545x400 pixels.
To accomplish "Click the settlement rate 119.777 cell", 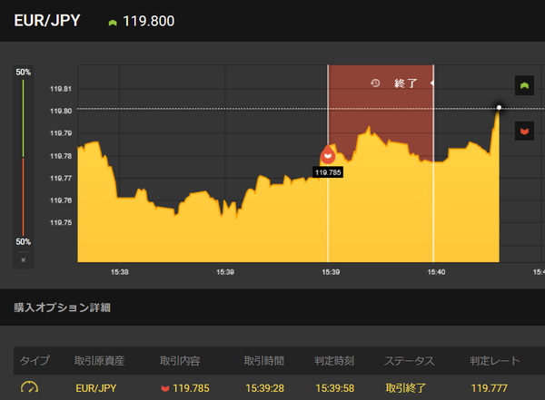I will tap(490, 388).
